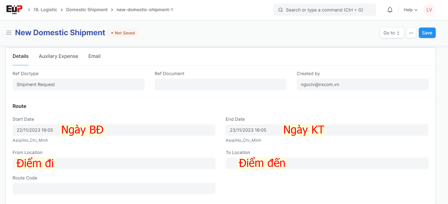Navigate to Domestic Shipment breadcrumb

click(x=87, y=10)
